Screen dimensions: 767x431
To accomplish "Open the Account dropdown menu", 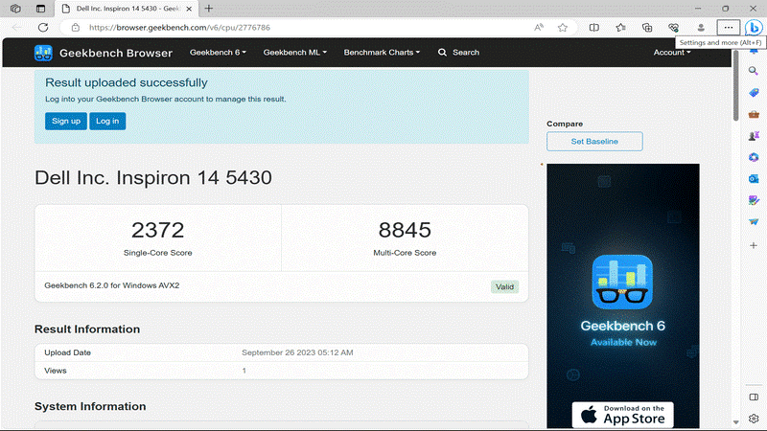I will 671,53.
